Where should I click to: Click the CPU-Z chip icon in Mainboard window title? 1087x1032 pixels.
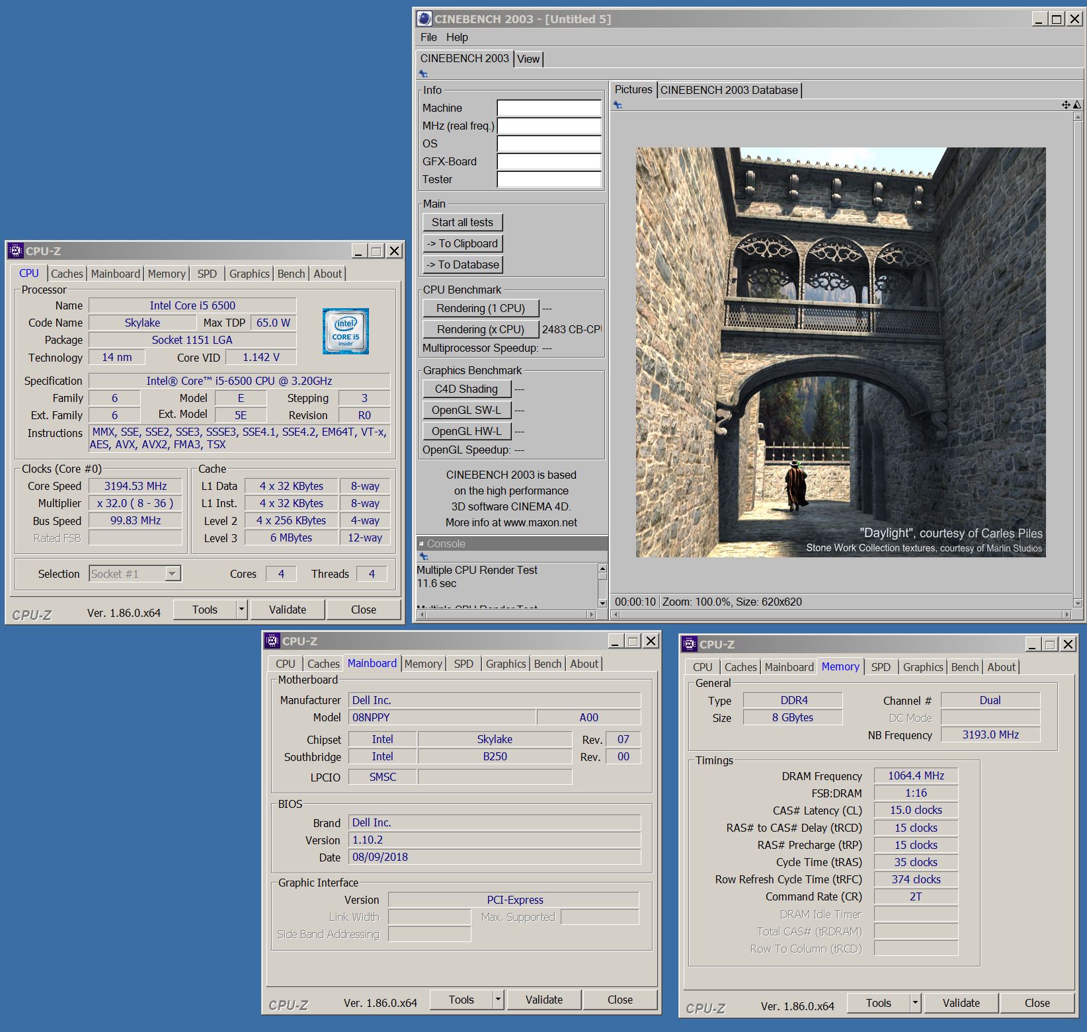(x=272, y=641)
